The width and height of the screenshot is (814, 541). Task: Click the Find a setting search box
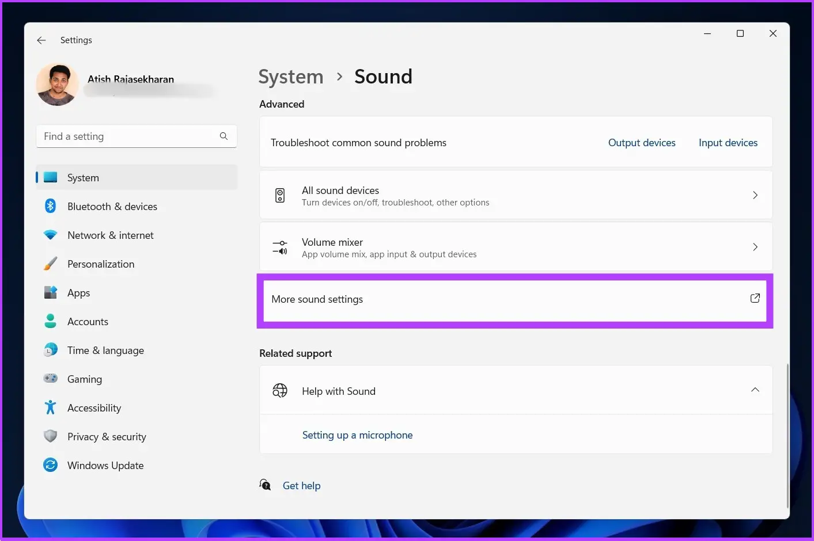point(127,136)
